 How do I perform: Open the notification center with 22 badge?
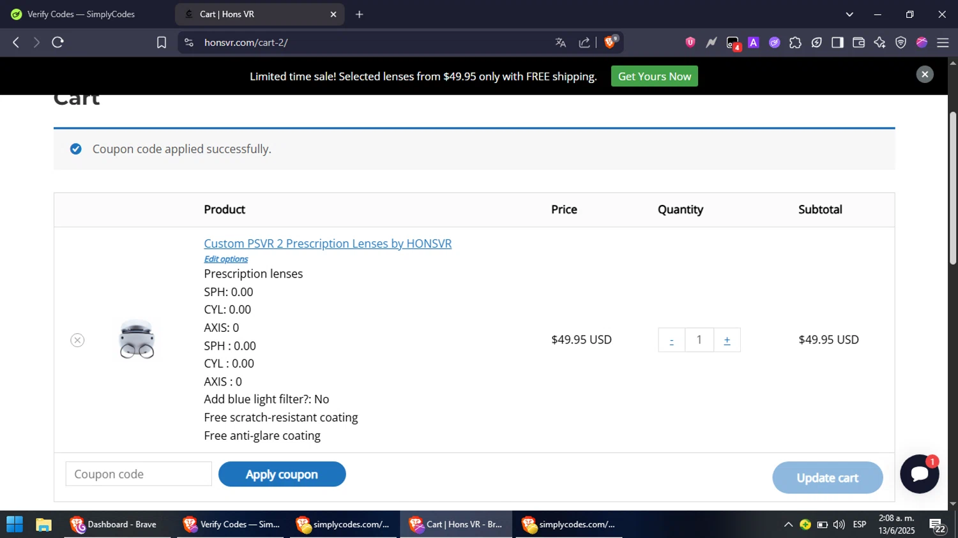point(938,526)
